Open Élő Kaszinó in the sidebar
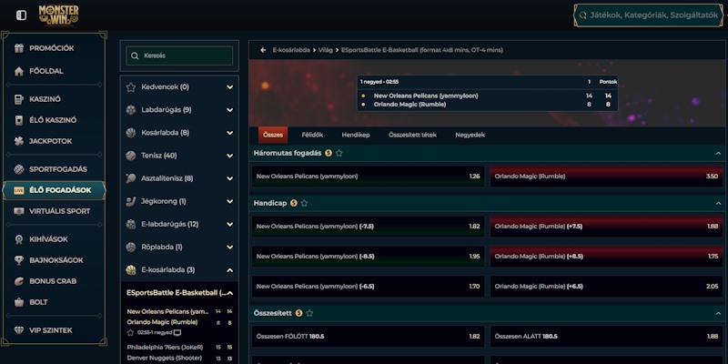Image resolution: width=728 pixels, height=364 pixels. [x=54, y=120]
